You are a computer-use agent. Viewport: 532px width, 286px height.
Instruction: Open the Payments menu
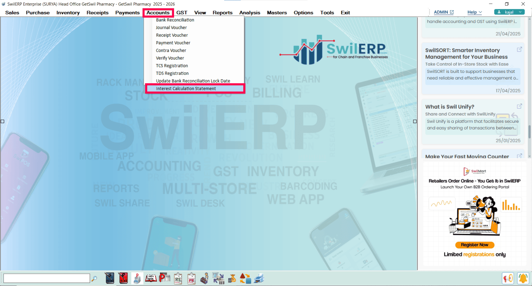coord(127,12)
